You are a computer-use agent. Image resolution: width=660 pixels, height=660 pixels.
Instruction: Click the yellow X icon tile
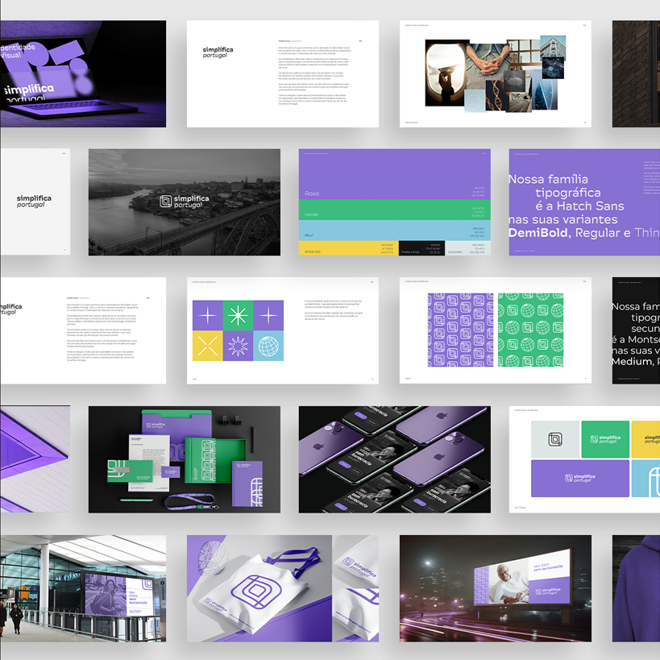pos(208,346)
